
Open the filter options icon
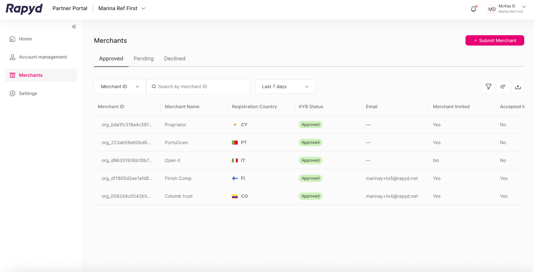click(x=488, y=86)
